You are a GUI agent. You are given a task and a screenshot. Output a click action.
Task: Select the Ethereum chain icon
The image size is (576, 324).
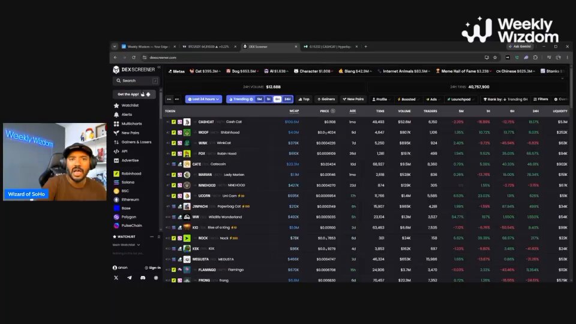[x=116, y=199]
